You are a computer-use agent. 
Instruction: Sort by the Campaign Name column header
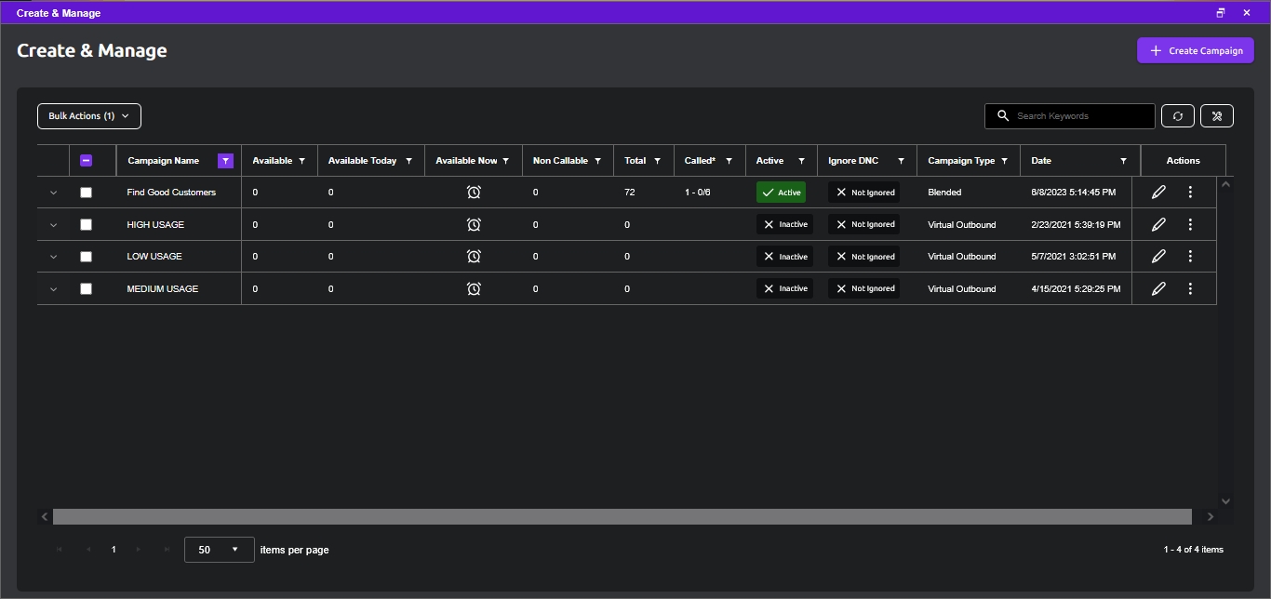tap(164, 161)
